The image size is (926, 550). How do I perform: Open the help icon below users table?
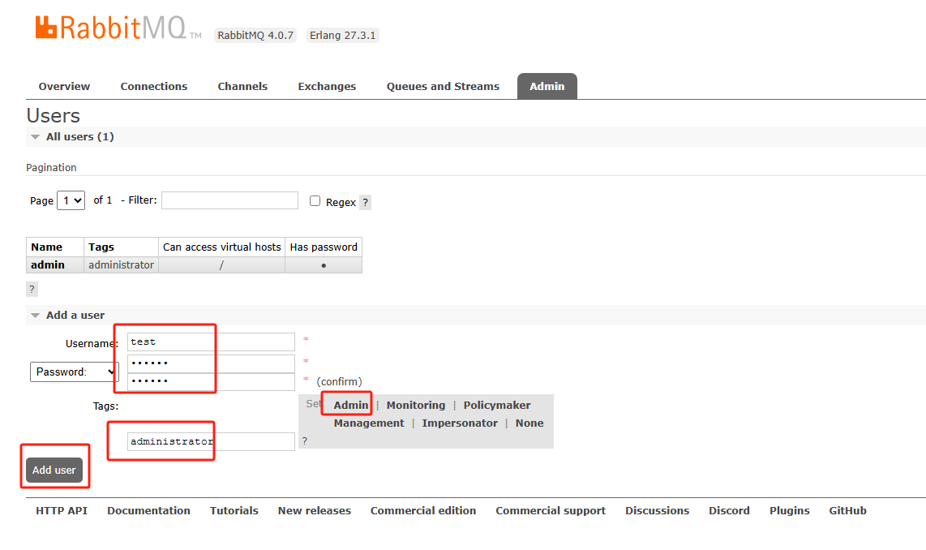pos(32,289)
